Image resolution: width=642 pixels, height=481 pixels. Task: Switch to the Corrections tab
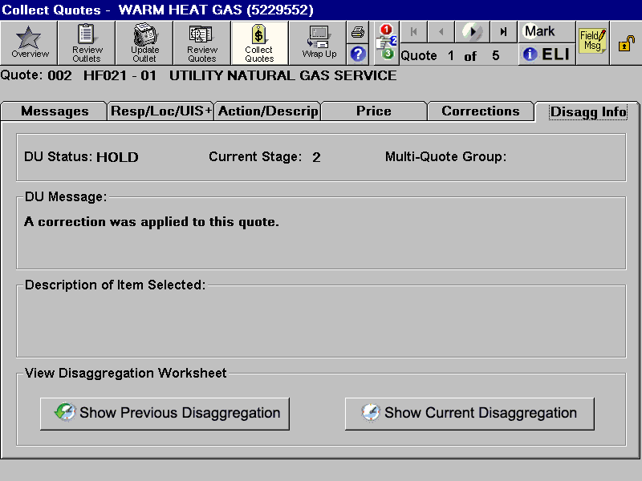[x=480, y=111]
